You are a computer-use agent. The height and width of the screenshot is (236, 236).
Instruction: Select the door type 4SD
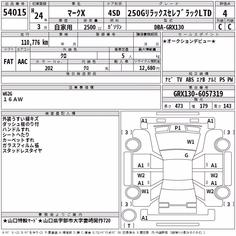click(114, 13)
